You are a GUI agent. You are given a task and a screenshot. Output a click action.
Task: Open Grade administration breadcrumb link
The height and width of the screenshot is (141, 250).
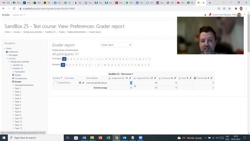(x=77, y=32)
